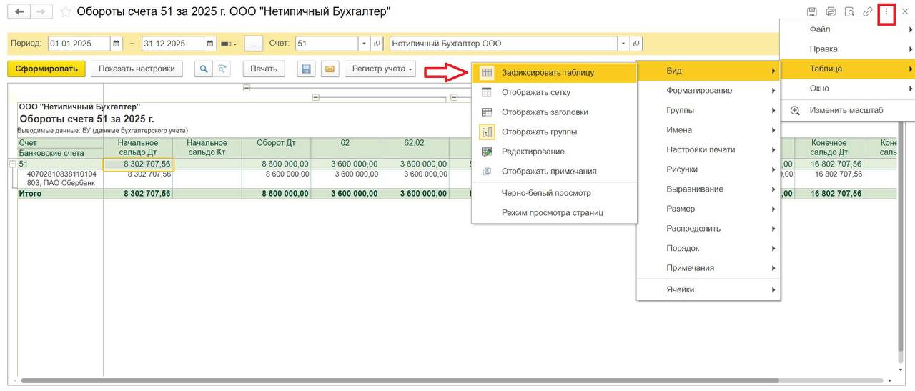Click the back navigation arrow
Image resolution: width=915 pixels, height=391 pixels.
coord(19,12)
